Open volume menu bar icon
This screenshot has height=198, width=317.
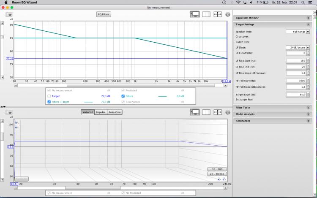pyautogui.click(x=251, y=3)
